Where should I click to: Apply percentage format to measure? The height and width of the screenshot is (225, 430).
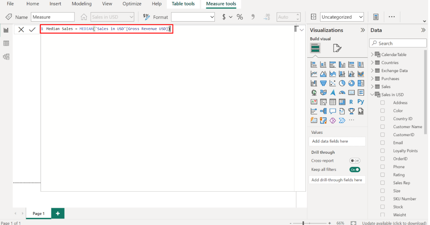coord(240,17)
